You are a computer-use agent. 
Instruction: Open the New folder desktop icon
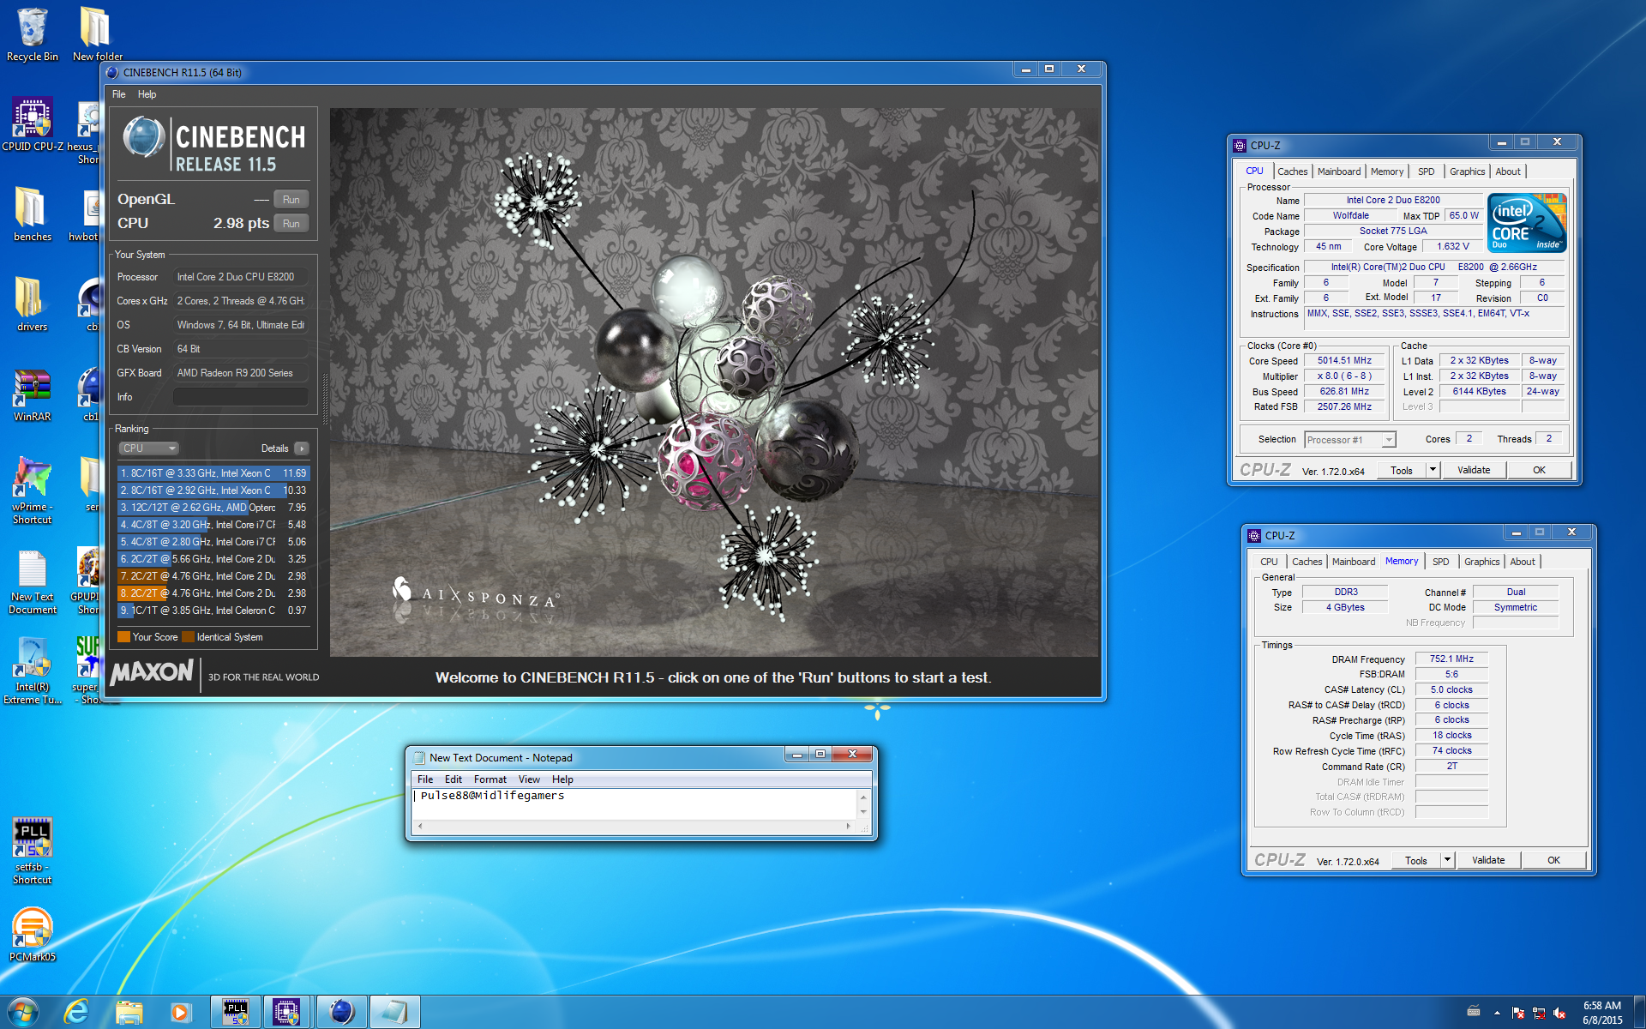(96, 34)
